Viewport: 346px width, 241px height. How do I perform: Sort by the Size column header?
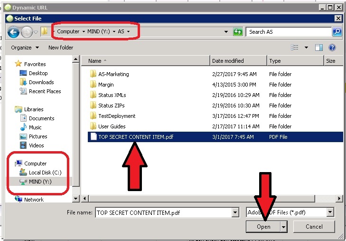pyautogui.click(x=333, y=61)
